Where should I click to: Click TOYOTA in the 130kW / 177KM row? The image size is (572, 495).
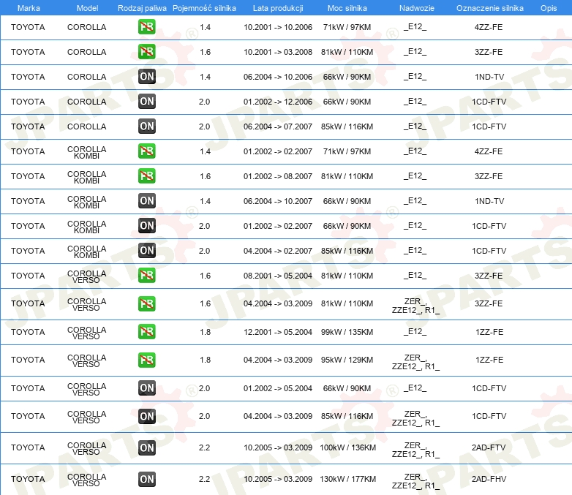28,479
